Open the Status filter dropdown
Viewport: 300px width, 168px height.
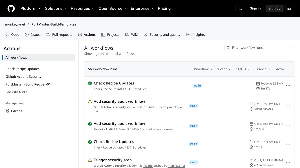[x=243, y=69]
